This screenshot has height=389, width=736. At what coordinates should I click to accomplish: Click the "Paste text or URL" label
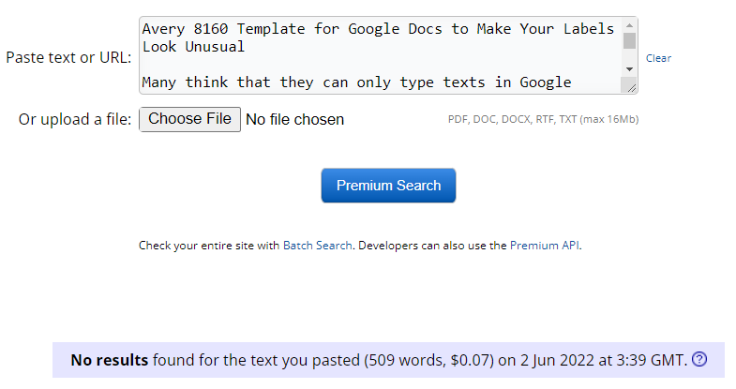pos(68,57)
